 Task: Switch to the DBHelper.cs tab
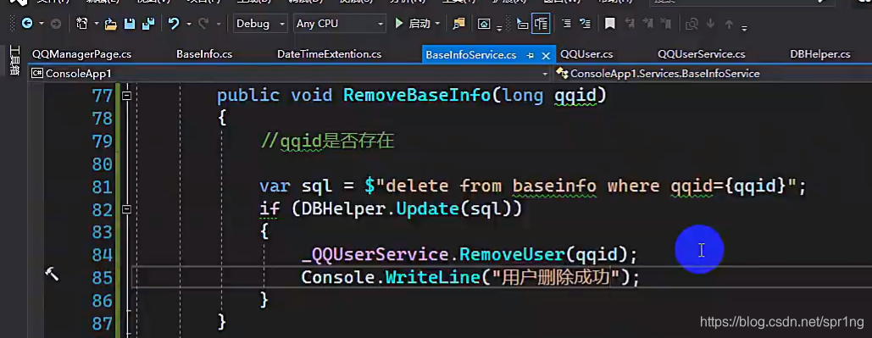tap(820, 54)
